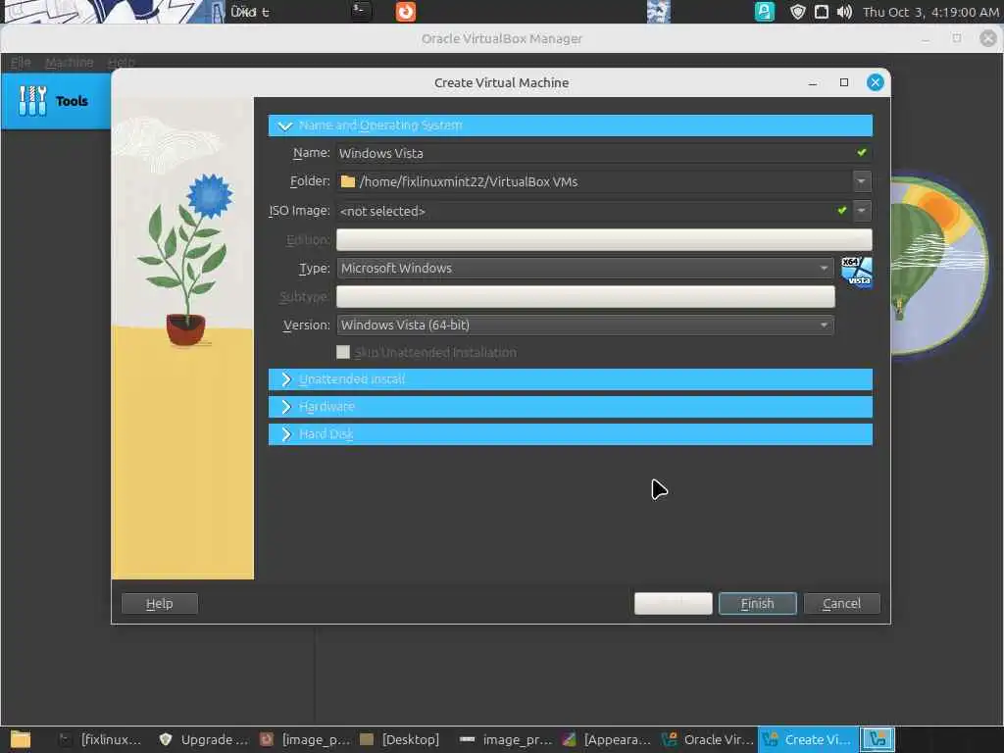Launch the terminal icon in top panel
The image size is (1004, 753).
tap(361, 11)
